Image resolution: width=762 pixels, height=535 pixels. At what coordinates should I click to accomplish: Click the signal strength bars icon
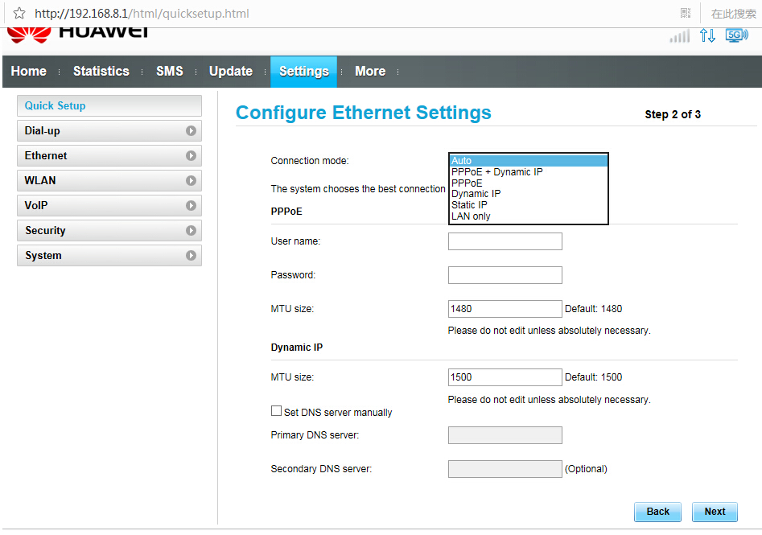[680, 36]
